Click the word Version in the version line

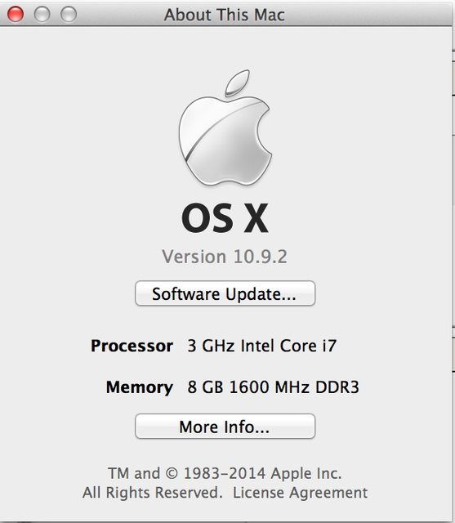pos(194,257)
